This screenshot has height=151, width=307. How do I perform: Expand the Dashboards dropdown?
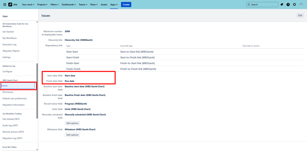[69, 5]
